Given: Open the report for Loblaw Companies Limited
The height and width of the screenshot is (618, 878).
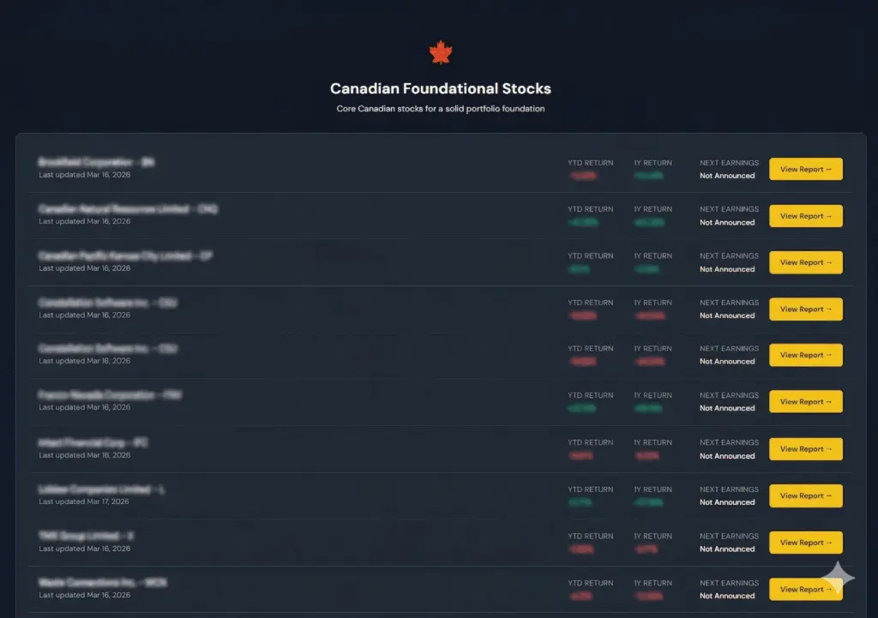Looking at the screenshot, I should (x=805, y=495).
